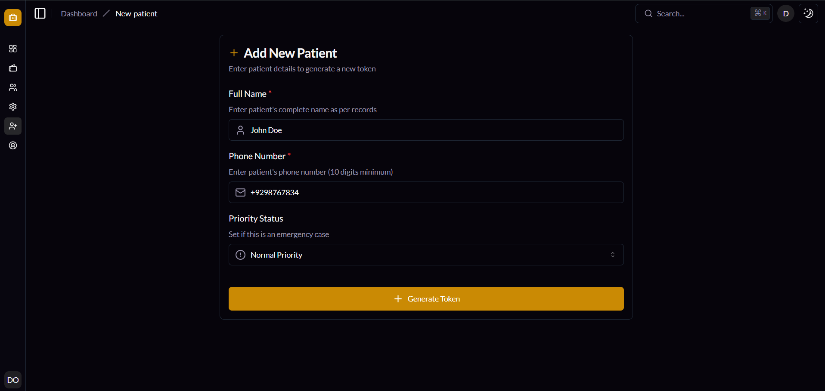This screenshot has width=825, height=391.
Task: Open the patients group icon in sidebar
Action: point(13,87)
